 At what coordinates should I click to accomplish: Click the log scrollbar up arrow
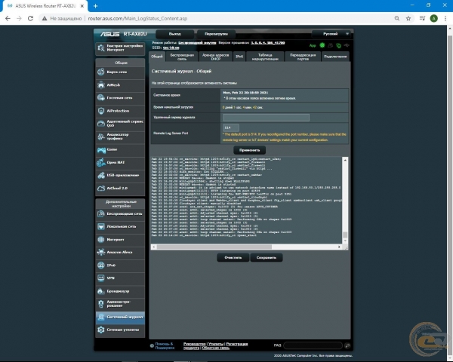[345, 160]
